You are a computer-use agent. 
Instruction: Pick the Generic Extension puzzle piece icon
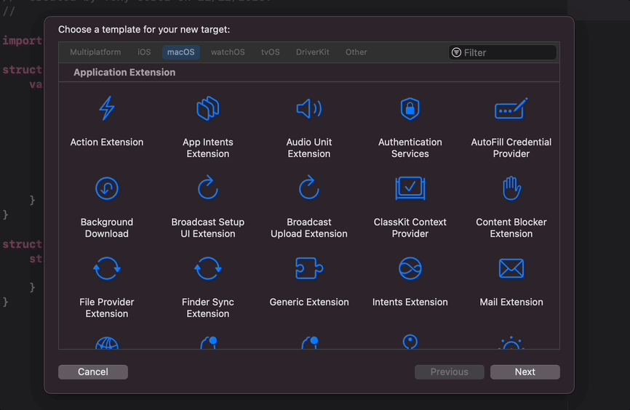pos(309,268)
